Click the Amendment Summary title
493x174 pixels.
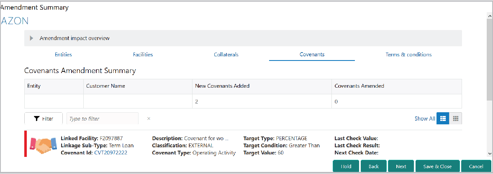pos(34,8)
